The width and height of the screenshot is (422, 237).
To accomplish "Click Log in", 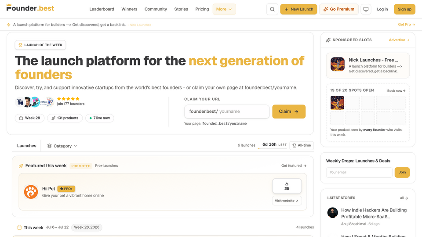I will (382, 9).
